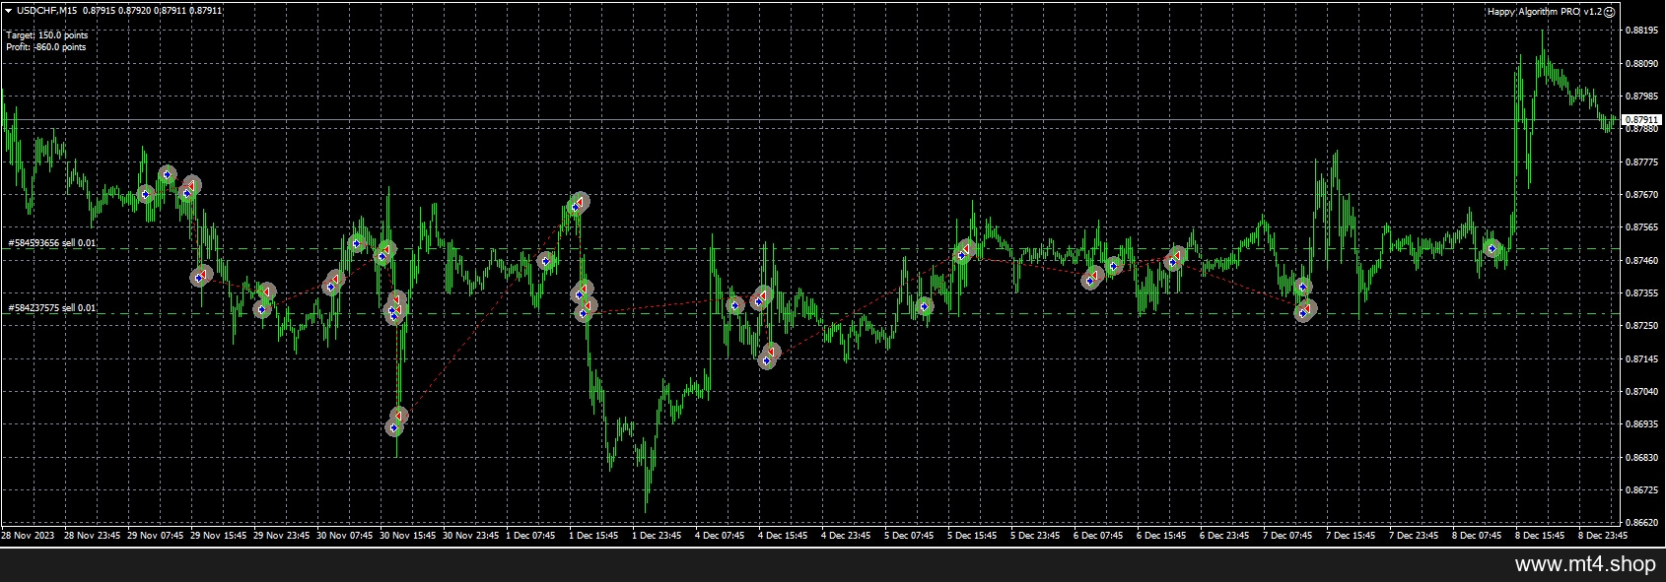
Task: Click the 0.87775 price scale label
Action: (1640, 162)
